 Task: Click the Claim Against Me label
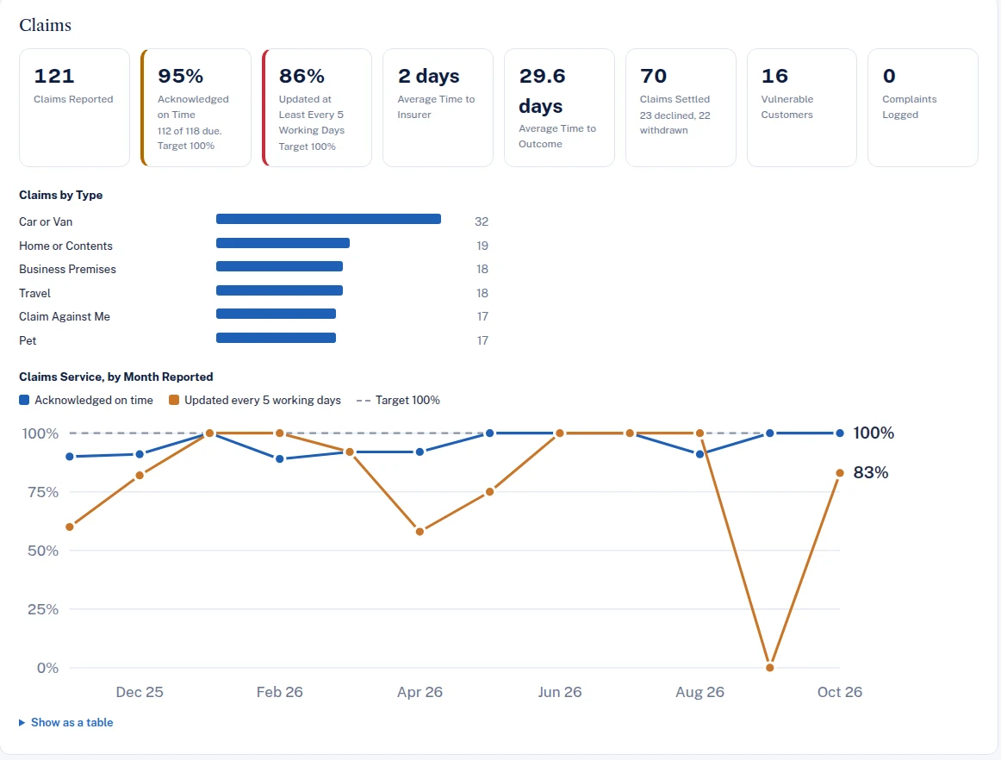65,316
